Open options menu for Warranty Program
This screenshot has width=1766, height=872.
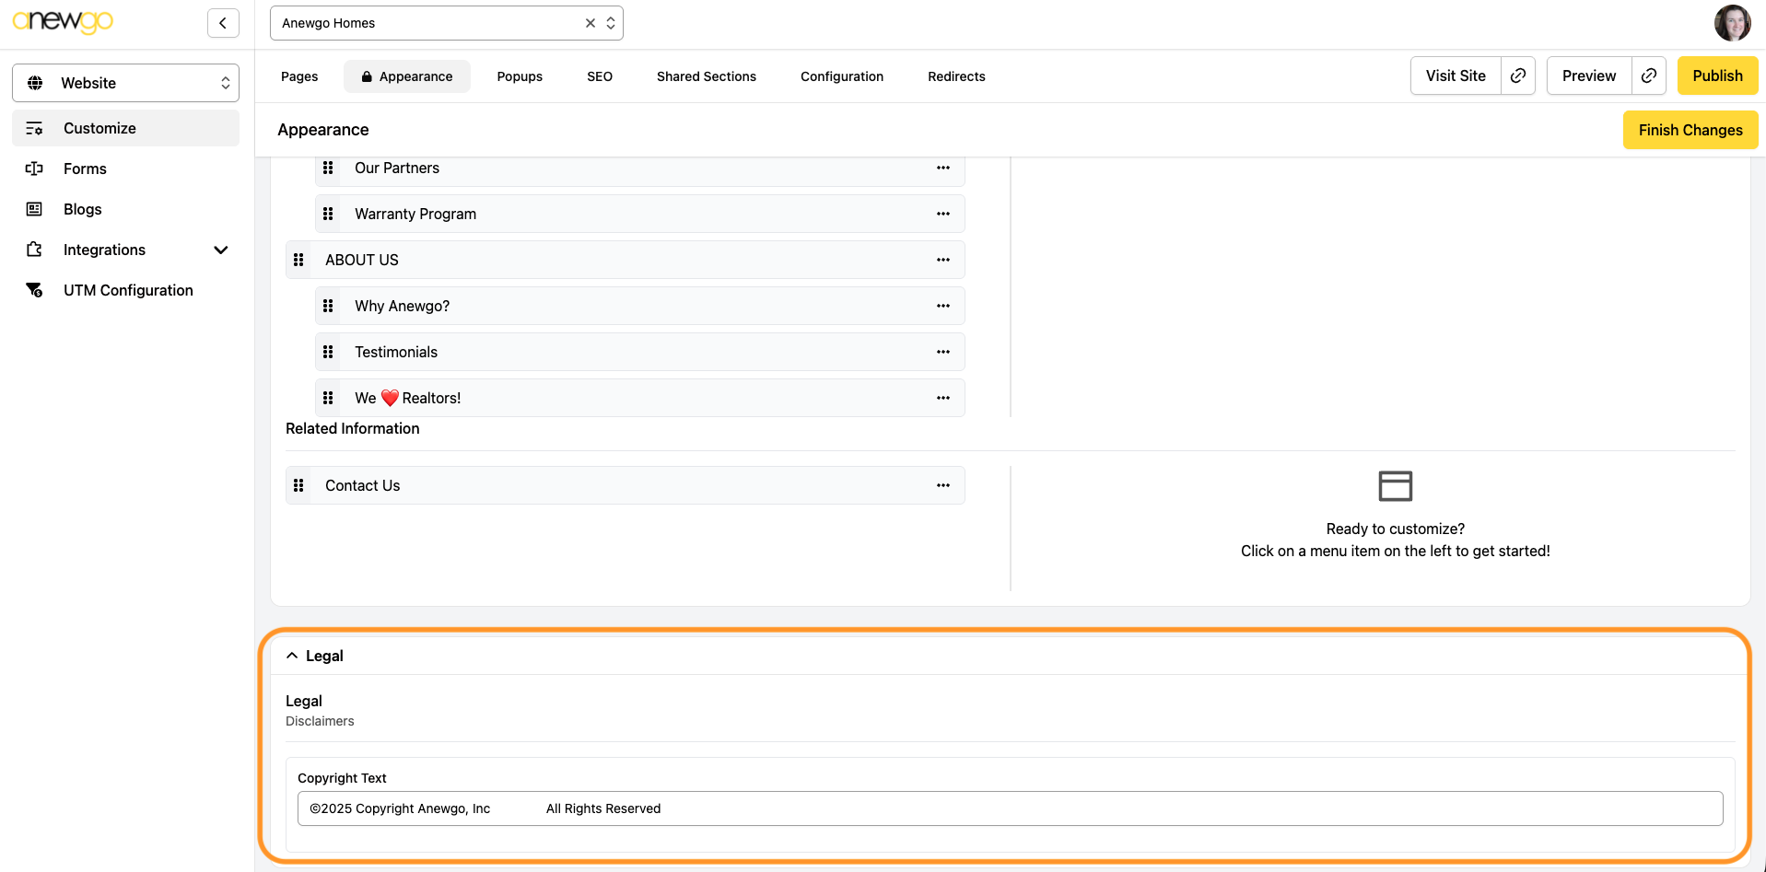pyautogui.click(x=942, y=214)
